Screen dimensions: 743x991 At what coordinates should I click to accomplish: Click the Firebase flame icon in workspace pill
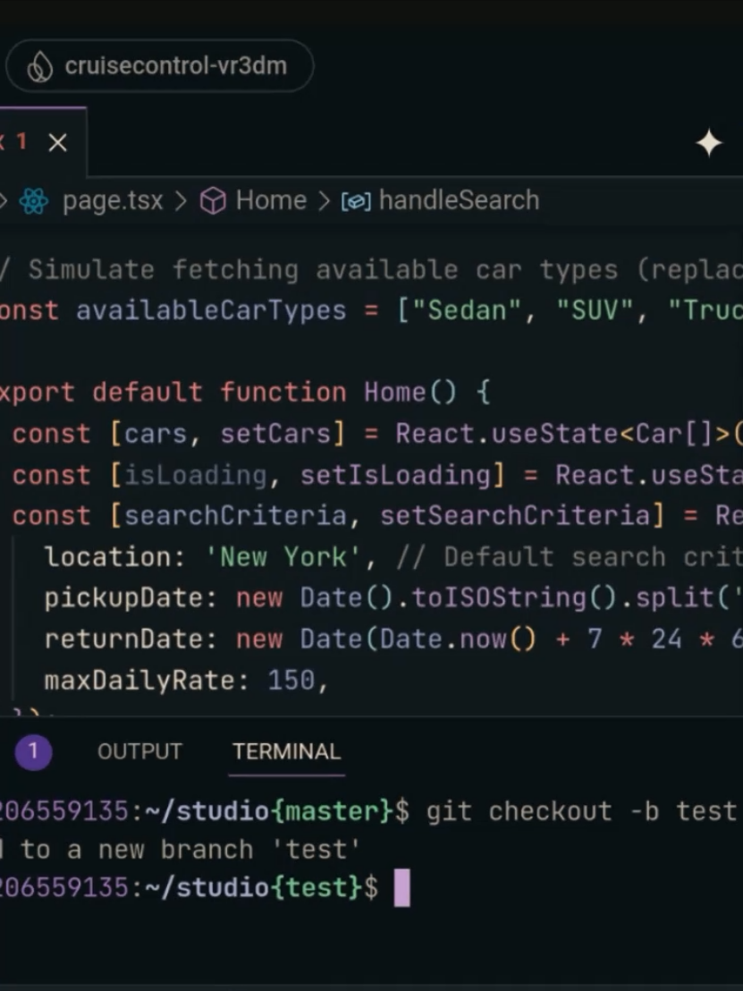(40, 66)
